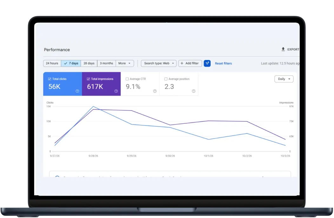This screenshot has height=218, width=334.
Task: Select the 3 months date range
Action: pos(106,63)
